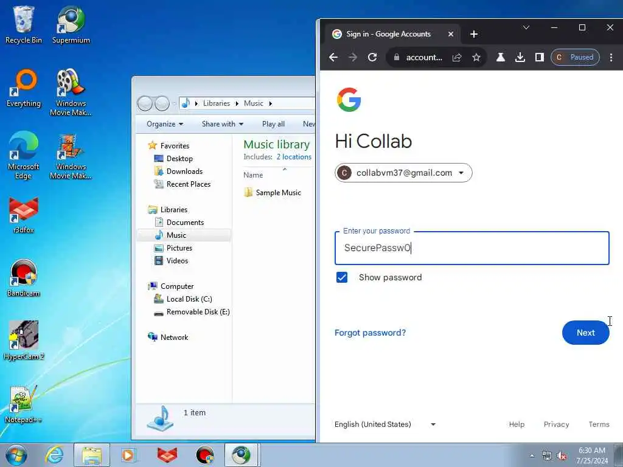Viewport: 623px width, 467px height.
Task: Go back in the browser
Action: coord(333,57)
